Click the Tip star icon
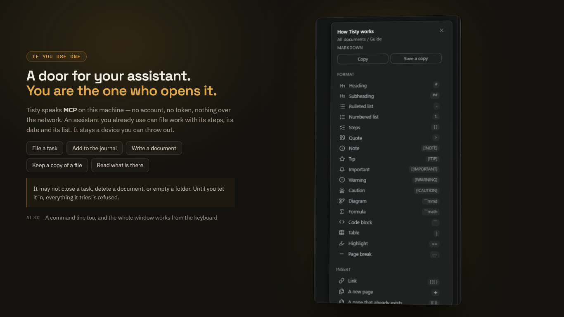This screenshot has width=564, height=317. pos(342,159)
